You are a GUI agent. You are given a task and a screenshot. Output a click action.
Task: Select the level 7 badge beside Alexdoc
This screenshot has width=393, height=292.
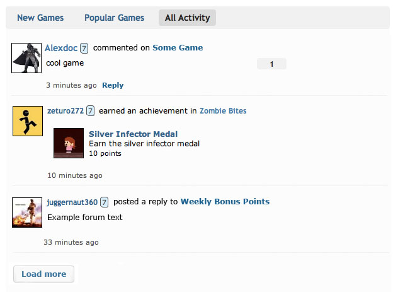84,48
